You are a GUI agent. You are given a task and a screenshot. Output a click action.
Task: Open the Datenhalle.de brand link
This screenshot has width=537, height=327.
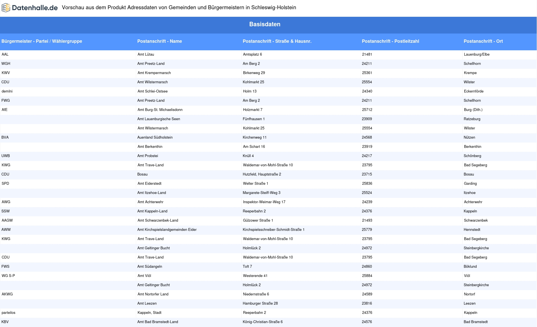click(30, 8)
